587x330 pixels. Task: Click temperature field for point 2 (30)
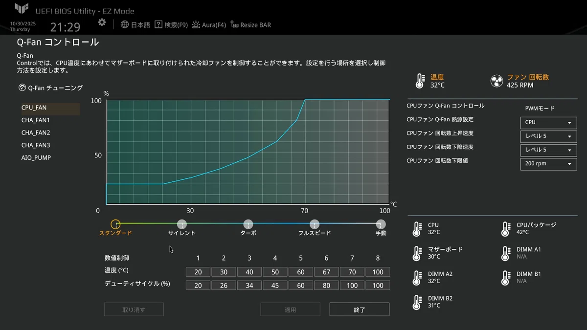(224, 272)
